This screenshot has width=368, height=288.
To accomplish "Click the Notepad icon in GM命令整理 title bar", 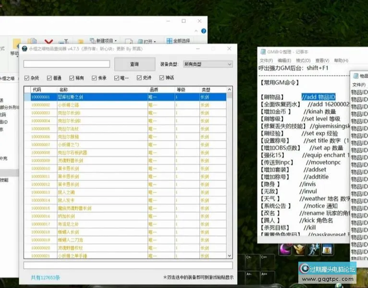I will click(263, 51).
